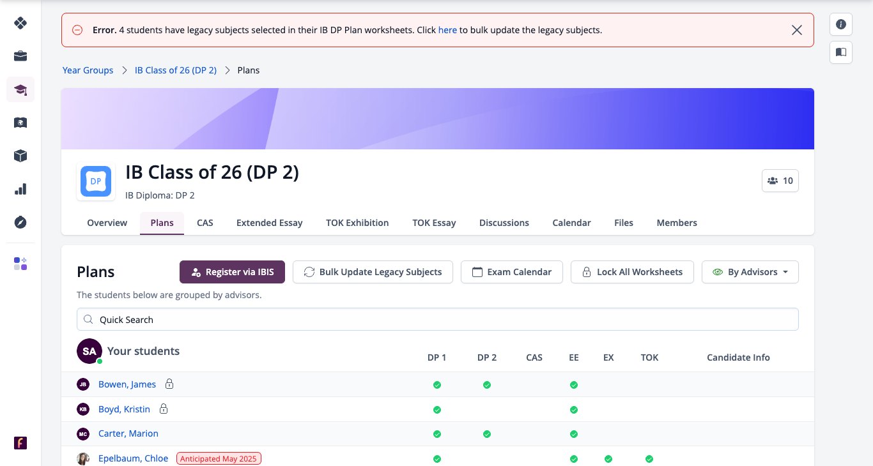Open the ManageBac home logo icon
This screenshot has width=873, height=466.
(x=20, y=23)
